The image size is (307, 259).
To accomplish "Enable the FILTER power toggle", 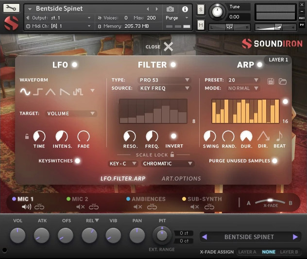I will pyautogui.click(x=173, y=65).
